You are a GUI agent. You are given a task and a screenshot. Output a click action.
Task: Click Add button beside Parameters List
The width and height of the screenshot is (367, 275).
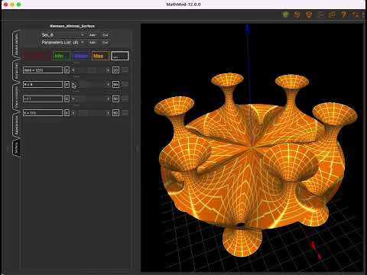click(93, 42)
